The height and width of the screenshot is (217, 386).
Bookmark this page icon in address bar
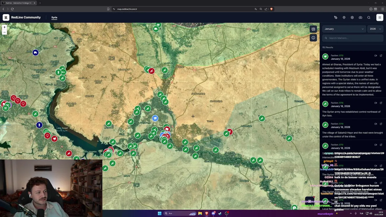pyautogui.click(x=108, y=9)
